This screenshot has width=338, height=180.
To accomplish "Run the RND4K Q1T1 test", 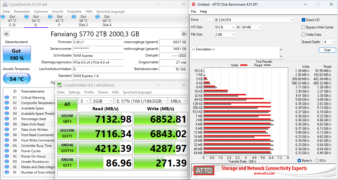I will click(67, 163).
